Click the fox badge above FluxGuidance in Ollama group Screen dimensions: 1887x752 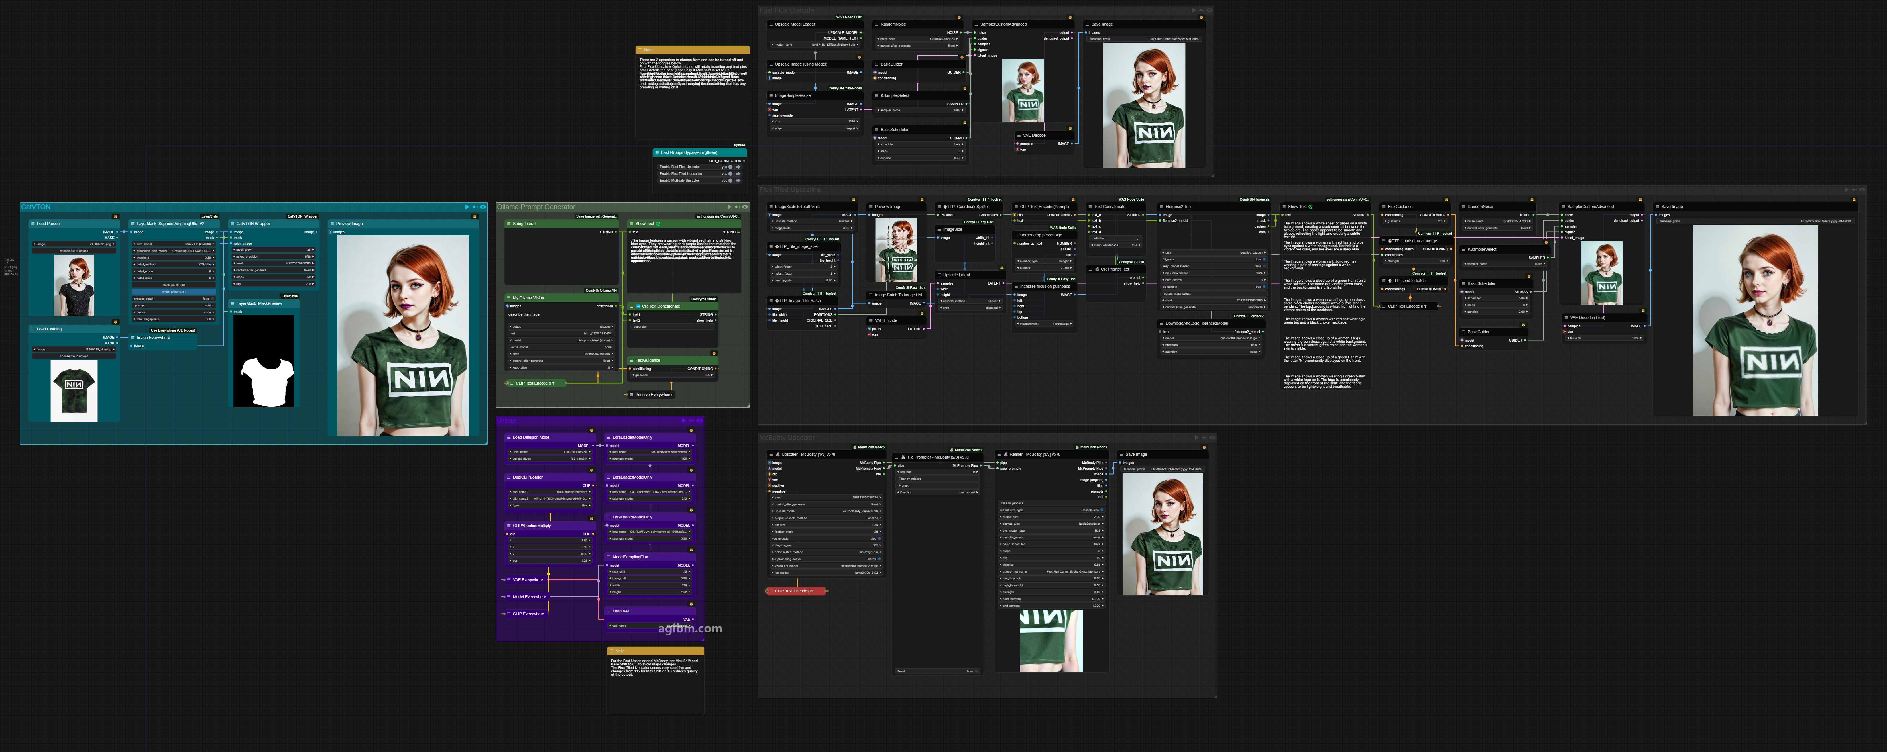tap(714, 354)
